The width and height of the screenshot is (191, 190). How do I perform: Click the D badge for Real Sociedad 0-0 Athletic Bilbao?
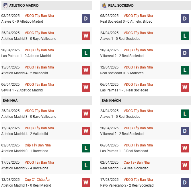pos(185,19)
